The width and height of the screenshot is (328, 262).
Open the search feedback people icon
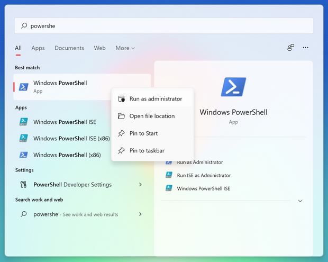pos(290,48)
